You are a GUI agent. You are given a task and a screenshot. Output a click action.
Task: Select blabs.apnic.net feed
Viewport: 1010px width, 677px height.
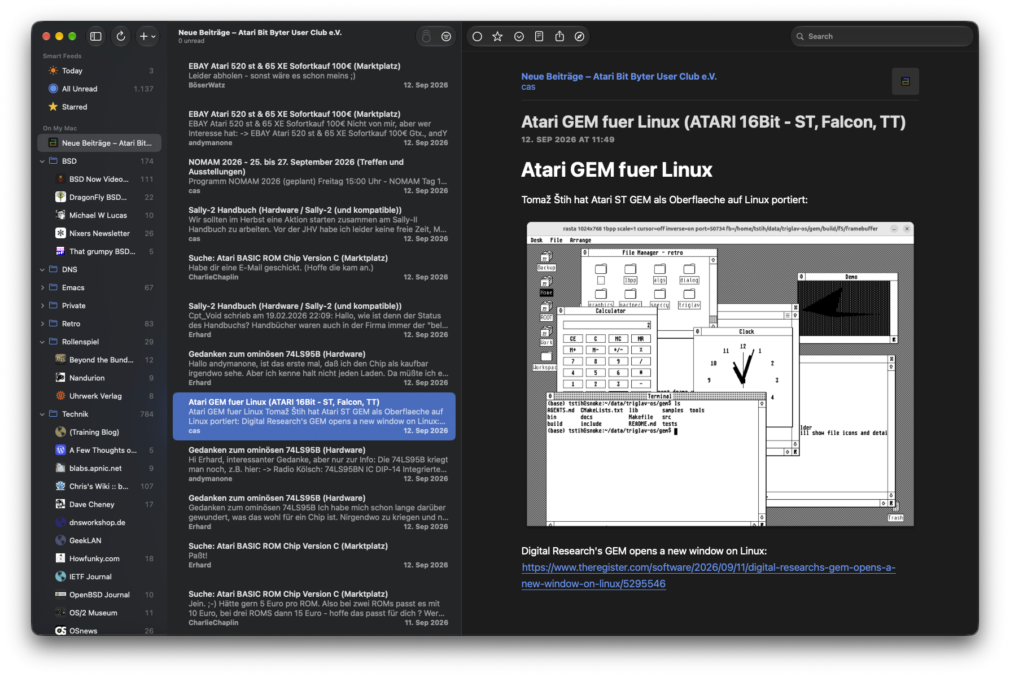99,468
